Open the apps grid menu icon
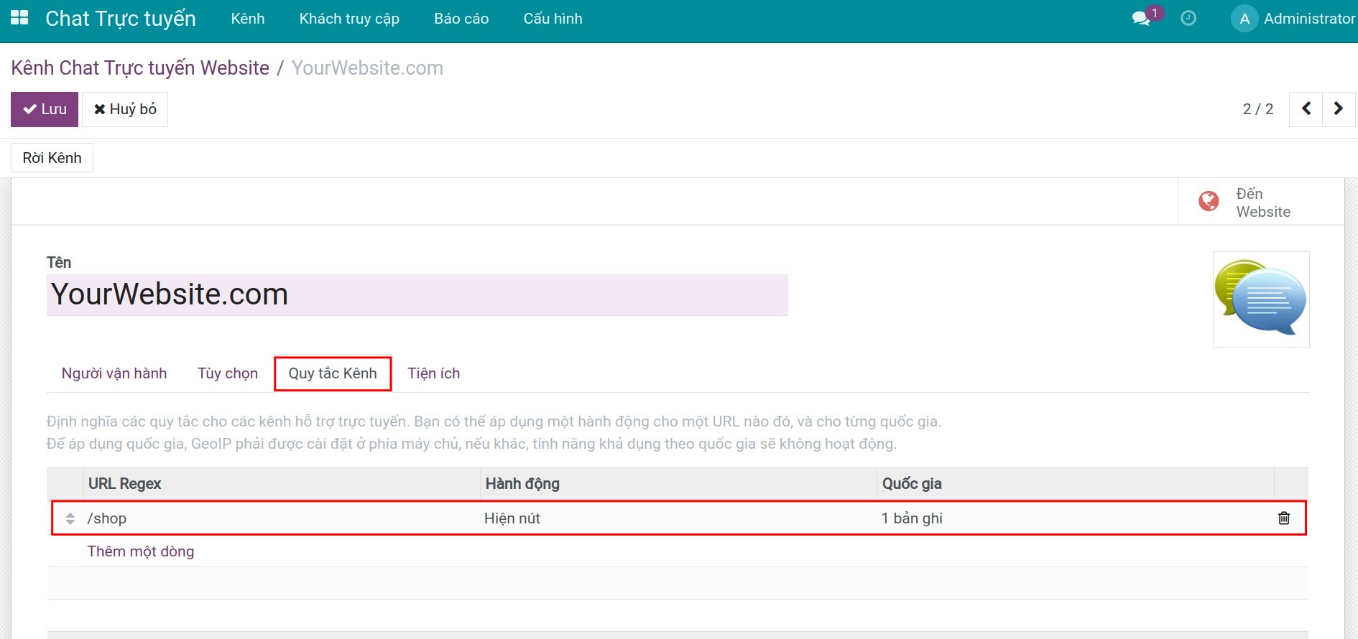The width and height of the screenshot is (1358, 639). coord(19,18)
